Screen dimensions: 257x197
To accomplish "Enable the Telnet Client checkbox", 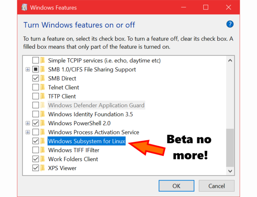I will tap(36, 87).
